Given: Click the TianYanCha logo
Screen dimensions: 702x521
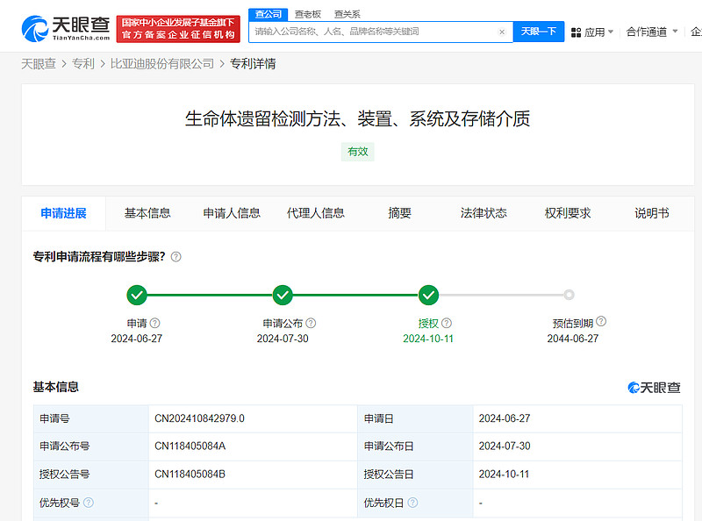Looking at the screenshot, I should (65, 29).
